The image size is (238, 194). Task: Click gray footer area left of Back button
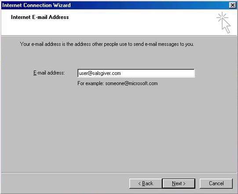pos(65,183)
